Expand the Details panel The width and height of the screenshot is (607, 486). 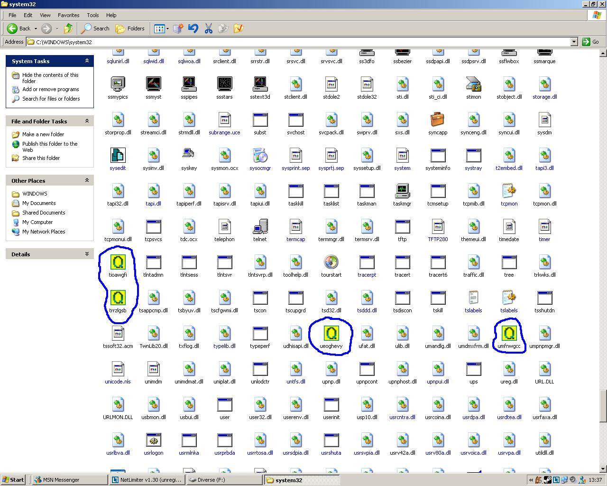(x=87, y=254)
